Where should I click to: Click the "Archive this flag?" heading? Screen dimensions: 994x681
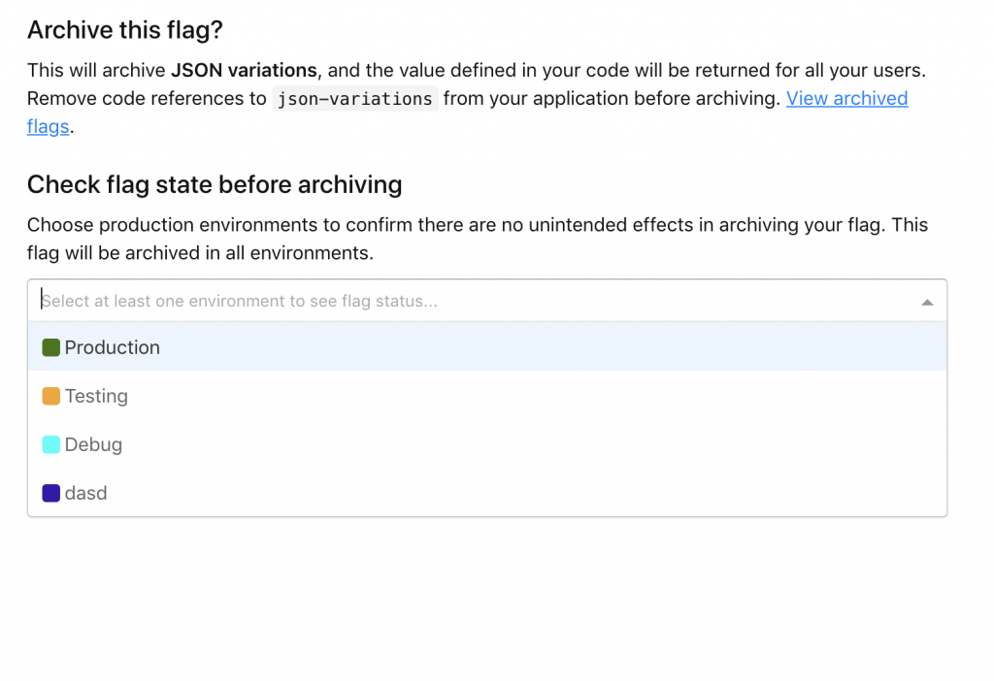coord(125,30)
